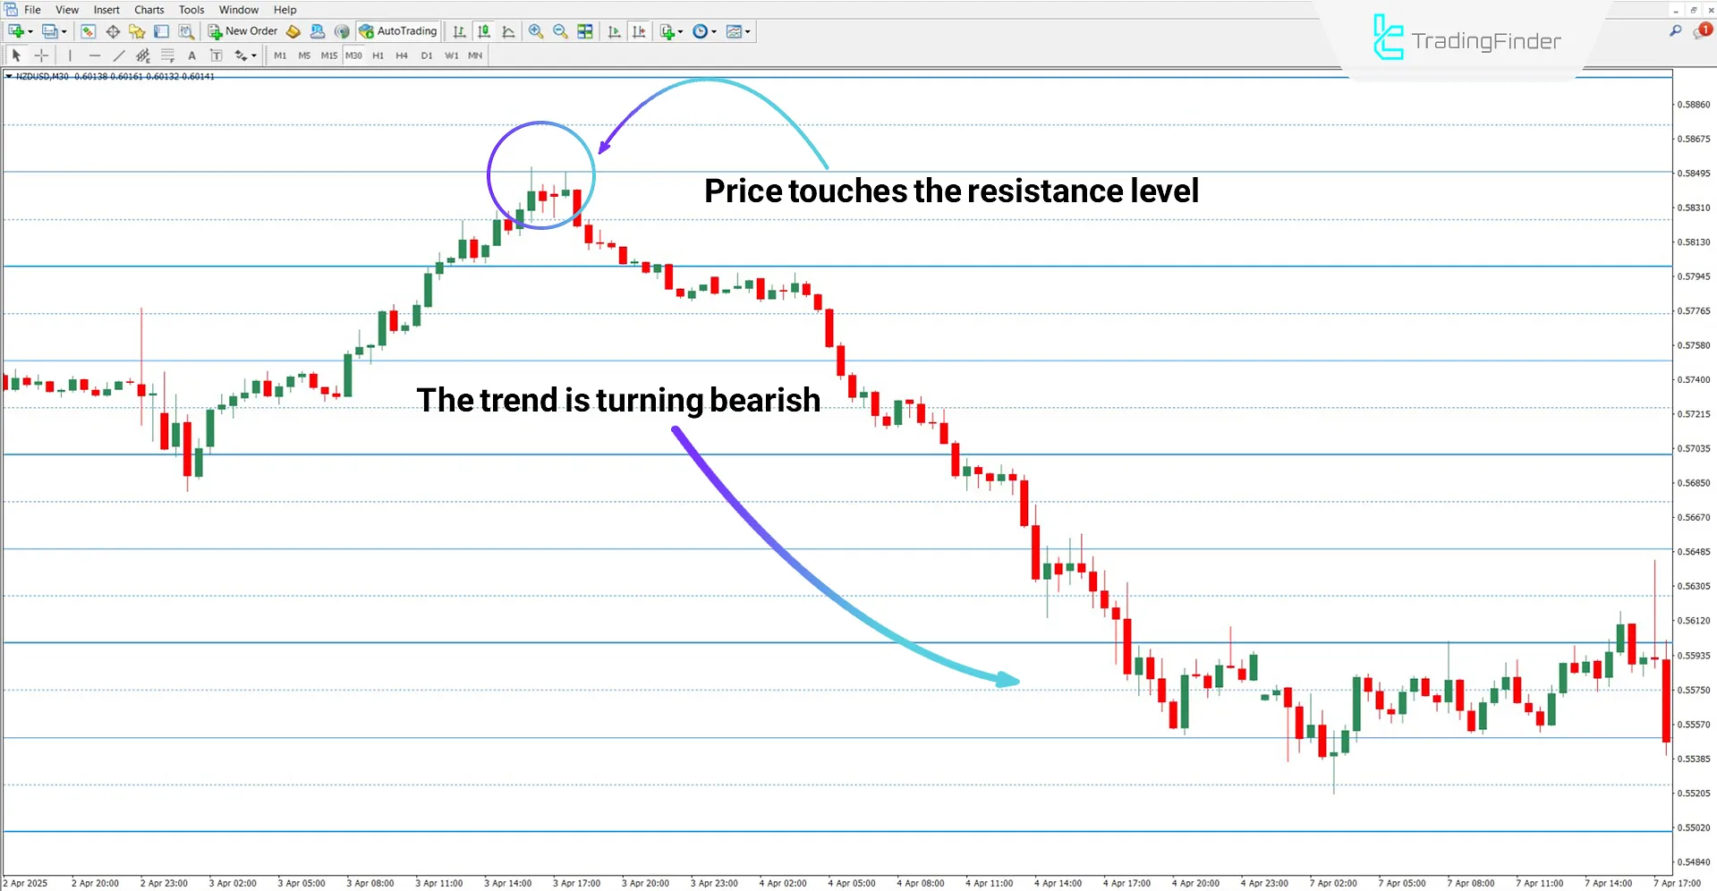Switch to W1 timeframe

pos(452,55)
